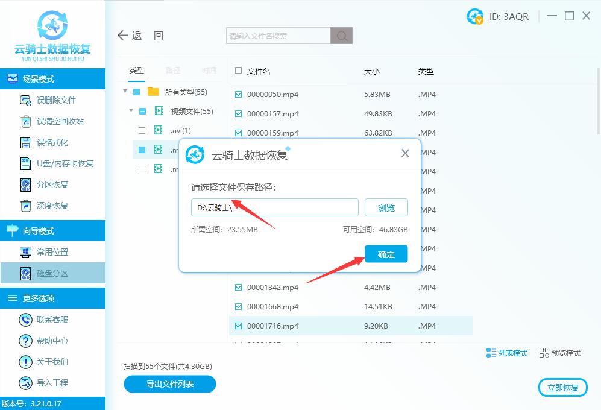Image resolution: width=601 pixels, height=410 pixels.
Task: Check the .avi(1) type checkbox
Action: (142, 130)
